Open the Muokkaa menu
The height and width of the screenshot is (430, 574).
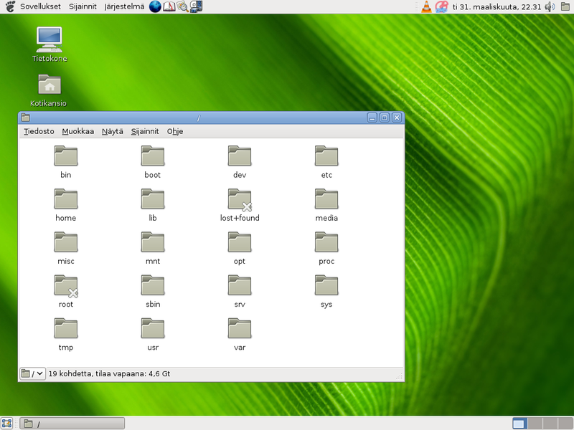[77, 131]
